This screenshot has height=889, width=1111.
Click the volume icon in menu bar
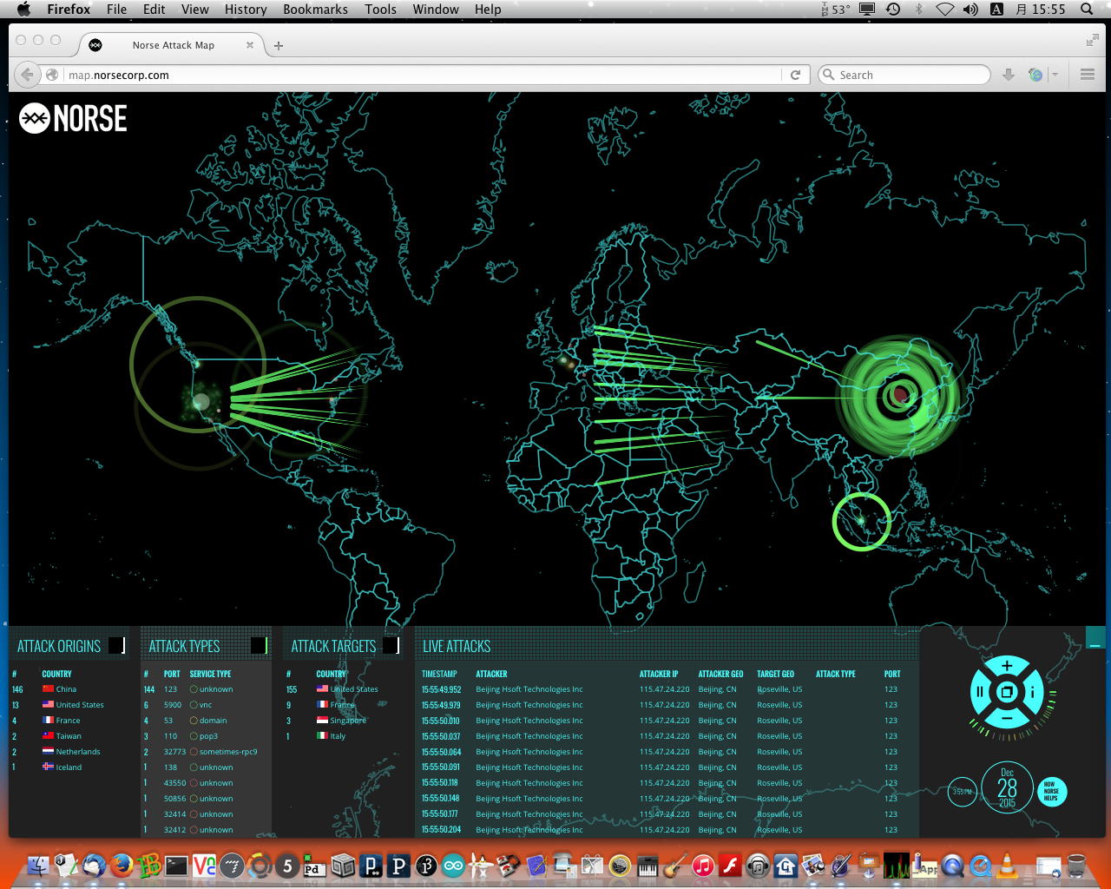pos(970,10)
